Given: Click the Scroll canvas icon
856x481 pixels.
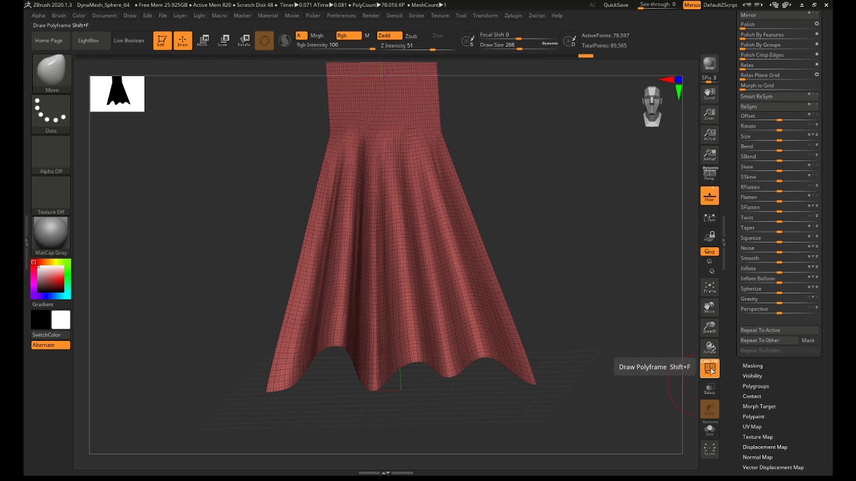Looking at the screenshot, I should [710, 93].
